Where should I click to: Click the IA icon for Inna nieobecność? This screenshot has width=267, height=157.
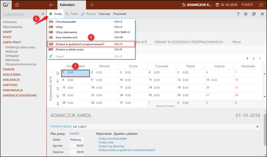point(51,37)
